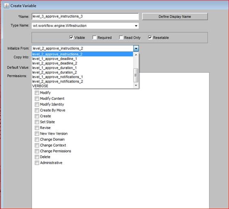
Task: Check the Change Context permission
Action: [37, 145]
